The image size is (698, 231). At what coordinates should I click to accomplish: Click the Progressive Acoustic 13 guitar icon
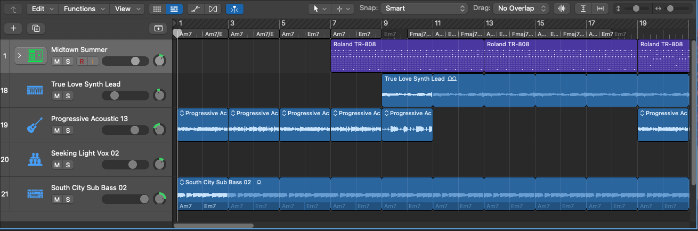click(35, 125)
